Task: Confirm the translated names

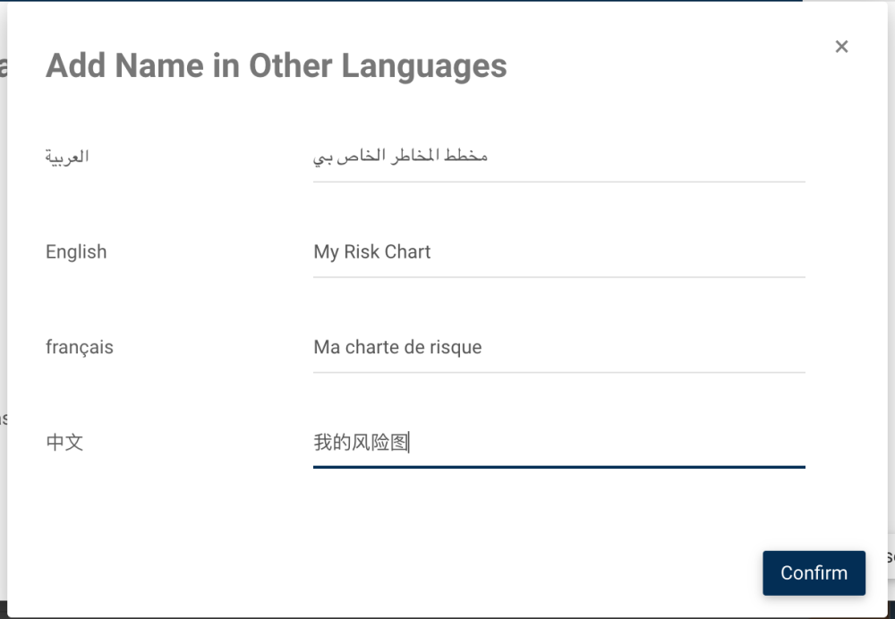Action: coord(814,572)
